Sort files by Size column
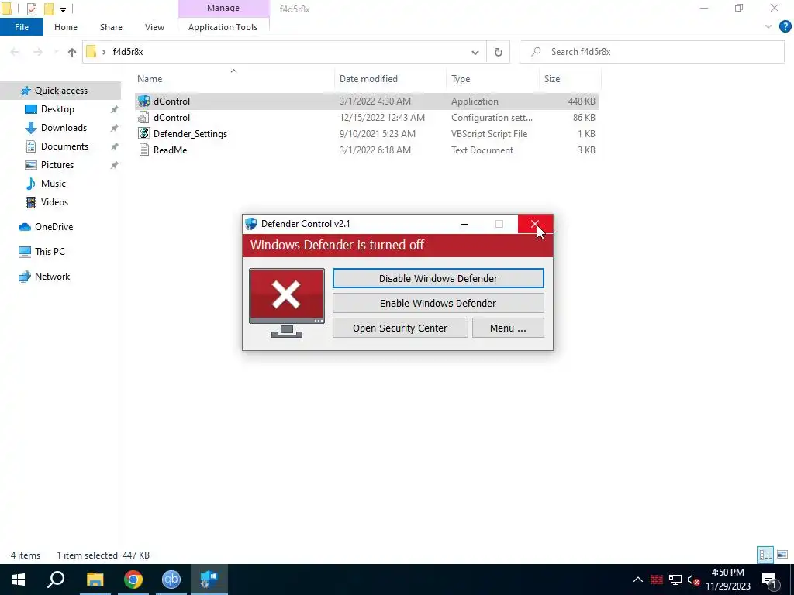The image size is (794, 595). [552, 79]
